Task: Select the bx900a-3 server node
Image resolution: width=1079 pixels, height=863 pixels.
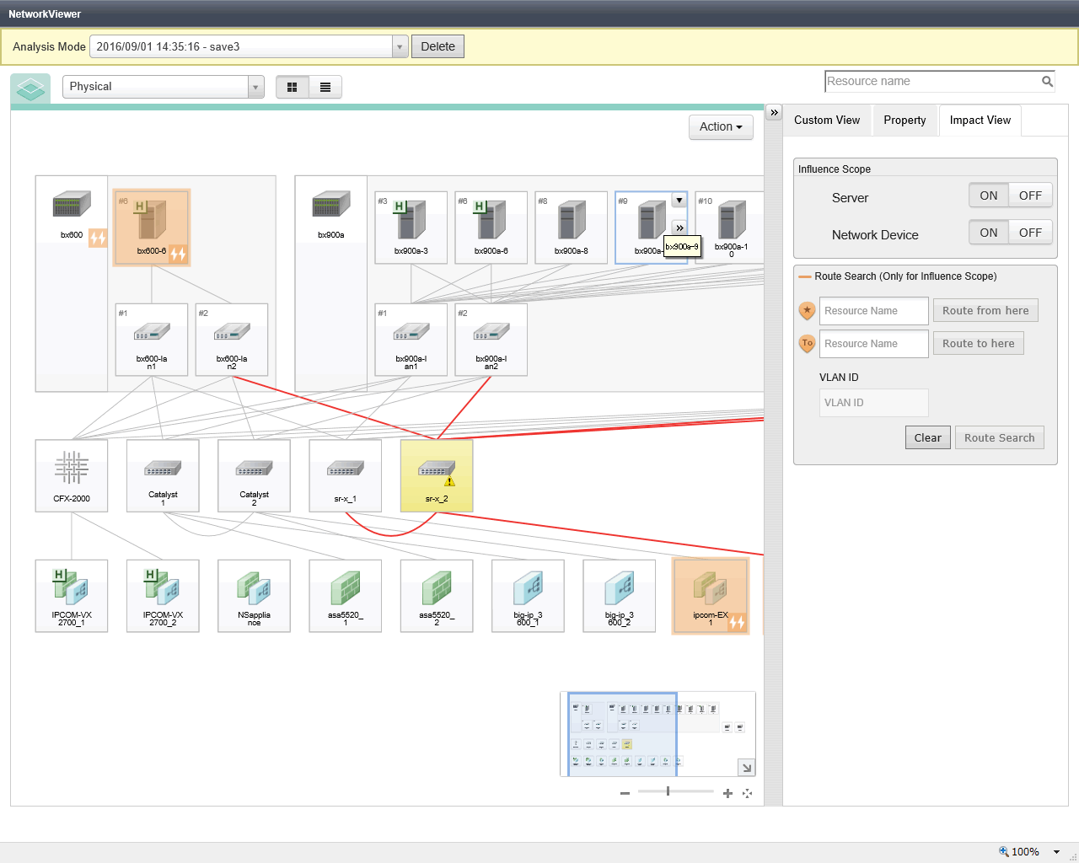Action: coord(411,228)
